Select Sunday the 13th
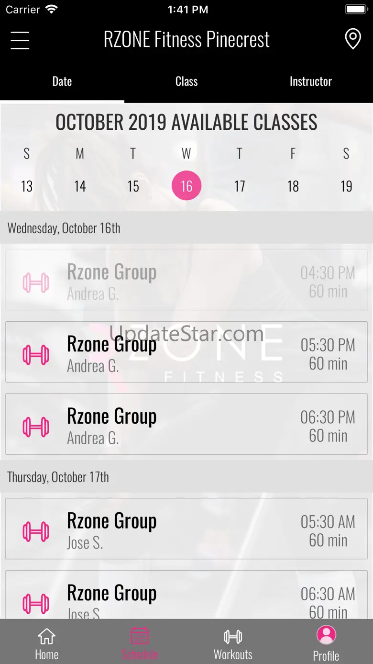Viewport: 373px width, 664px height. pos(27,186)
